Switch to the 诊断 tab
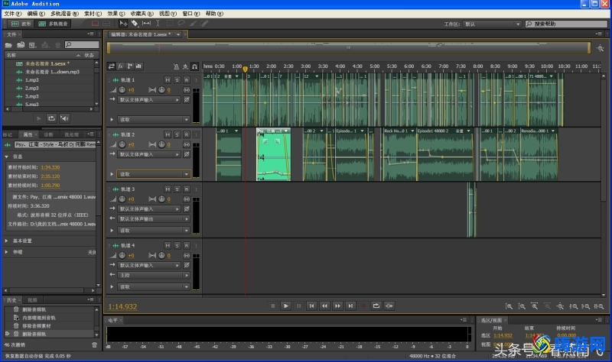 coord(48,134)
